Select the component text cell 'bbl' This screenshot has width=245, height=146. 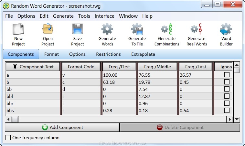[x=33, y=96]
